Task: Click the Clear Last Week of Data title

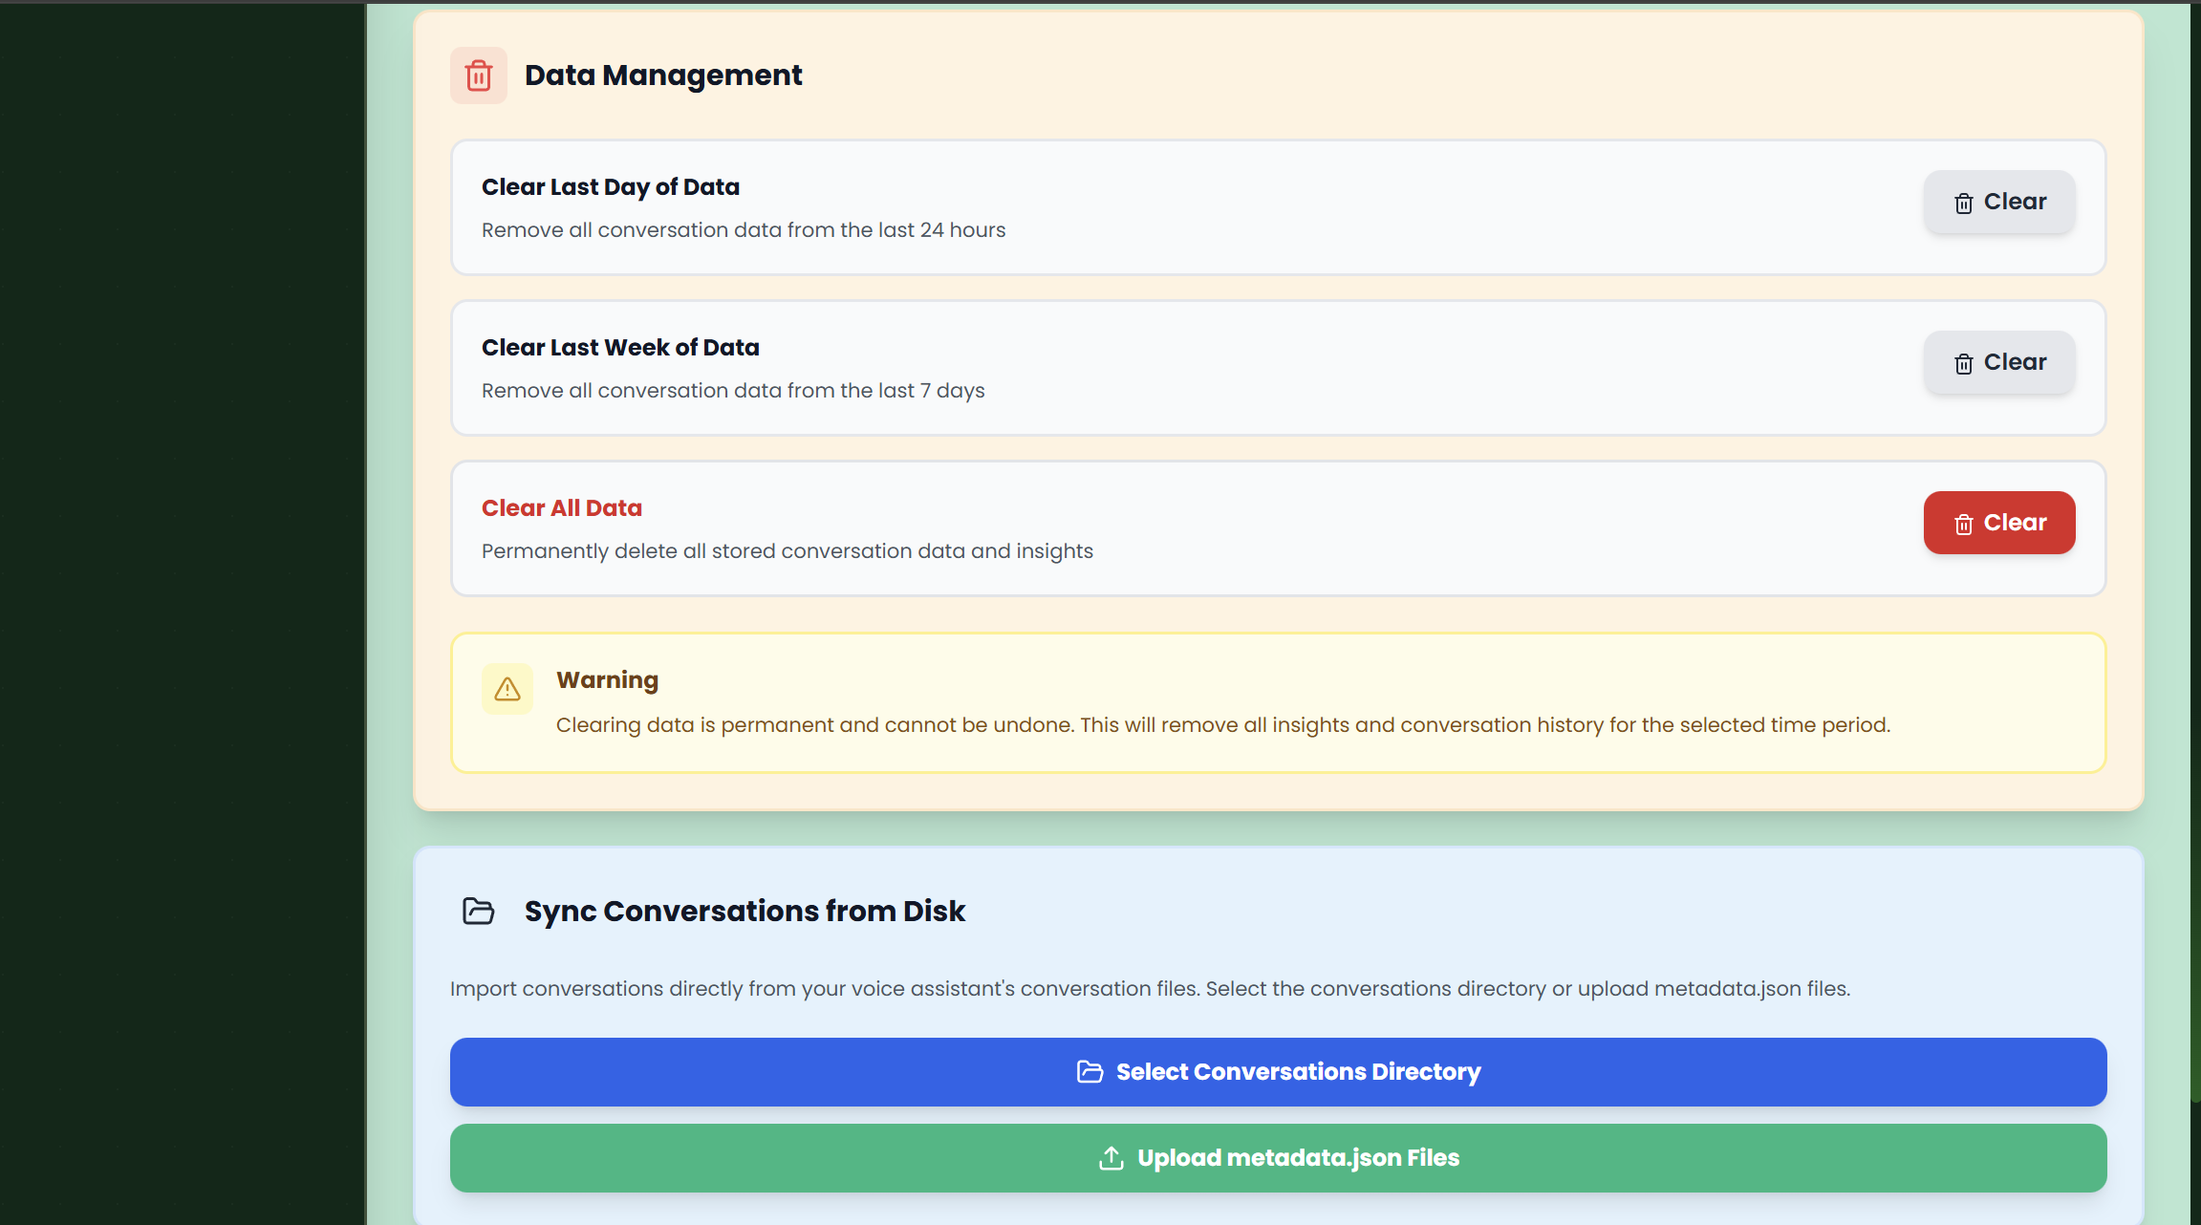Action: (619, 348)
